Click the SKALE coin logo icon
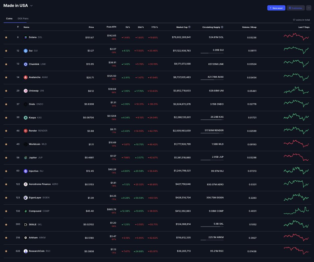Viewport: 314px width, 262px height. pos(25,225)
